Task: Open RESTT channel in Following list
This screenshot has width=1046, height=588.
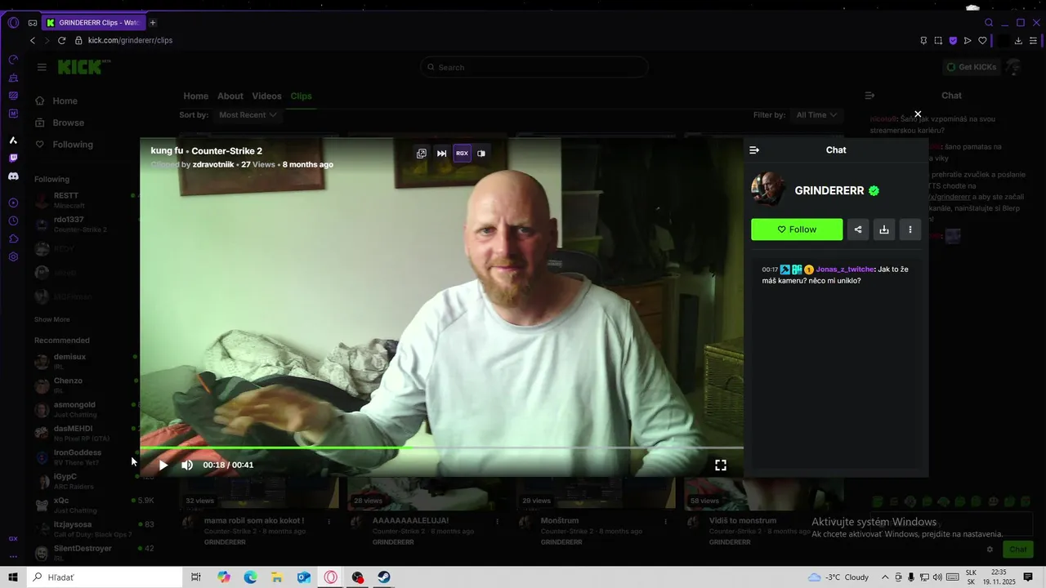Action: pyautogui.click(x=85, y=200)
